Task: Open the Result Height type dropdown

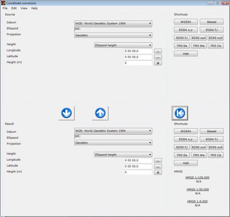Action: tap(123, 154)
